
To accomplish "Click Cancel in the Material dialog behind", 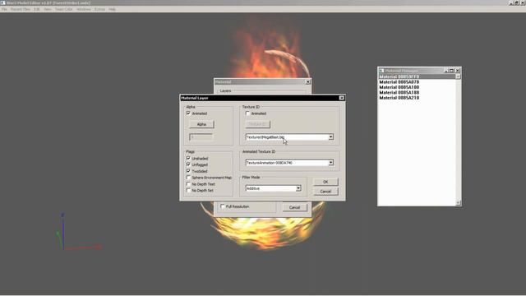I will [294, 207].
